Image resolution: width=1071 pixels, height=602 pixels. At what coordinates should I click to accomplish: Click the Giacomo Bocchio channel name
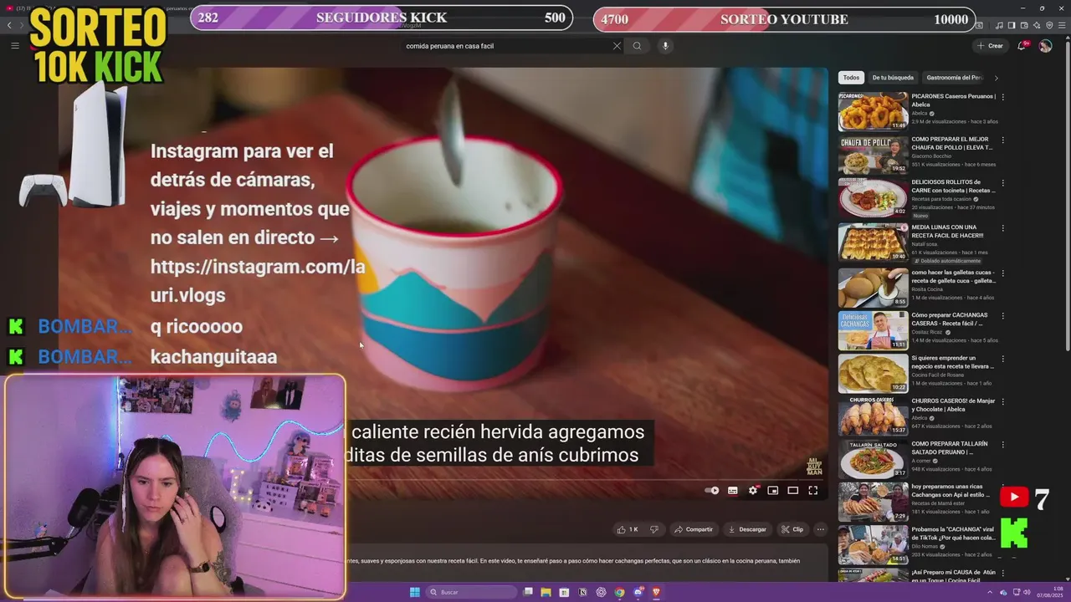click(931, 156)
